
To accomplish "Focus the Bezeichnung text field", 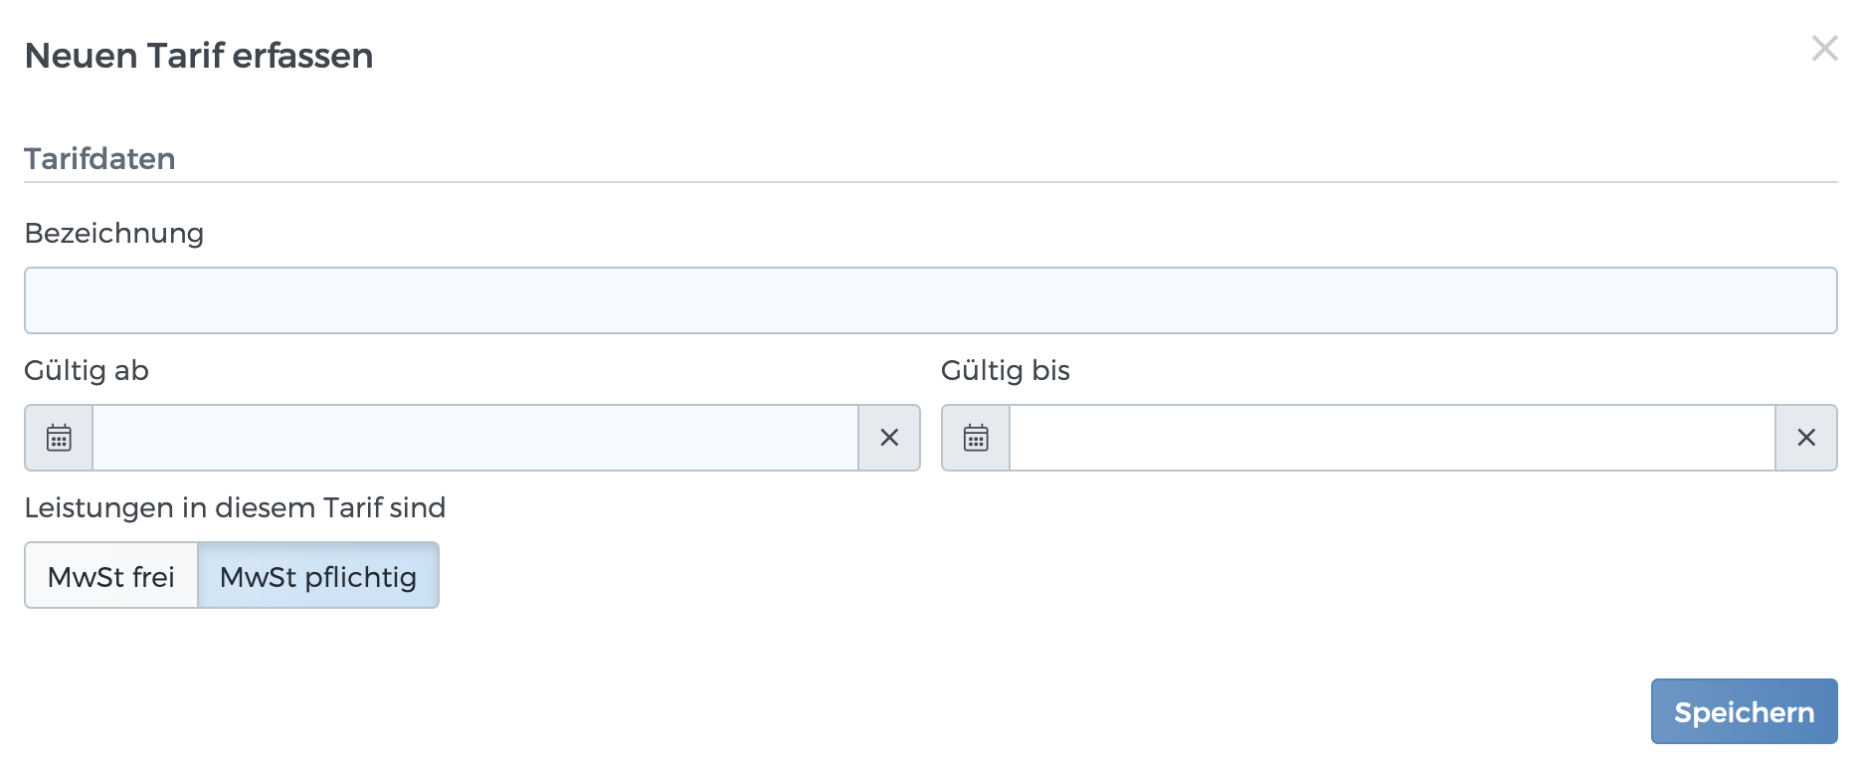I will (x=930, y=300).
